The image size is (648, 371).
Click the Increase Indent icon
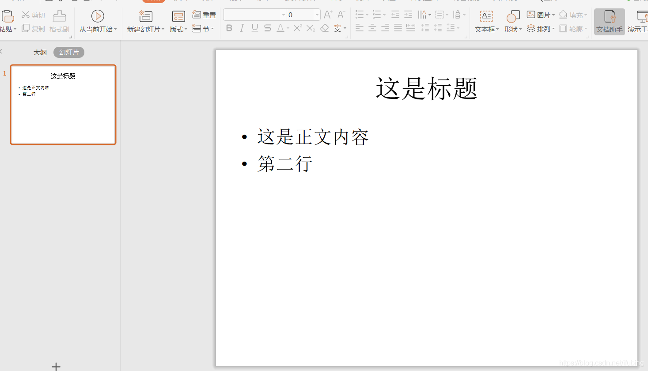408,15
